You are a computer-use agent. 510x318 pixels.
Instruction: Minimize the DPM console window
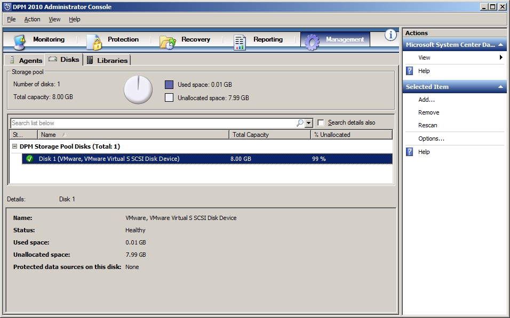(x=484, y=6)
